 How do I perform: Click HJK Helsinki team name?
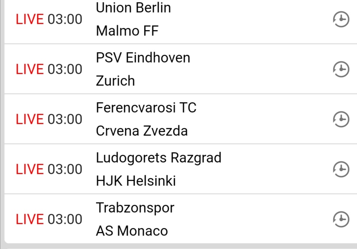tap(136, 181)
